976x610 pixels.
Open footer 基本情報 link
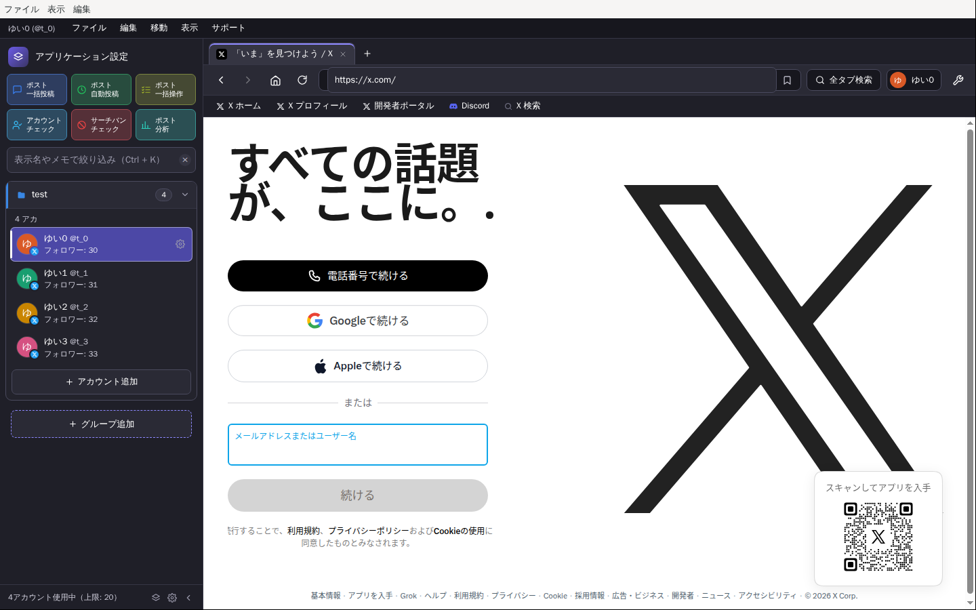325,596
